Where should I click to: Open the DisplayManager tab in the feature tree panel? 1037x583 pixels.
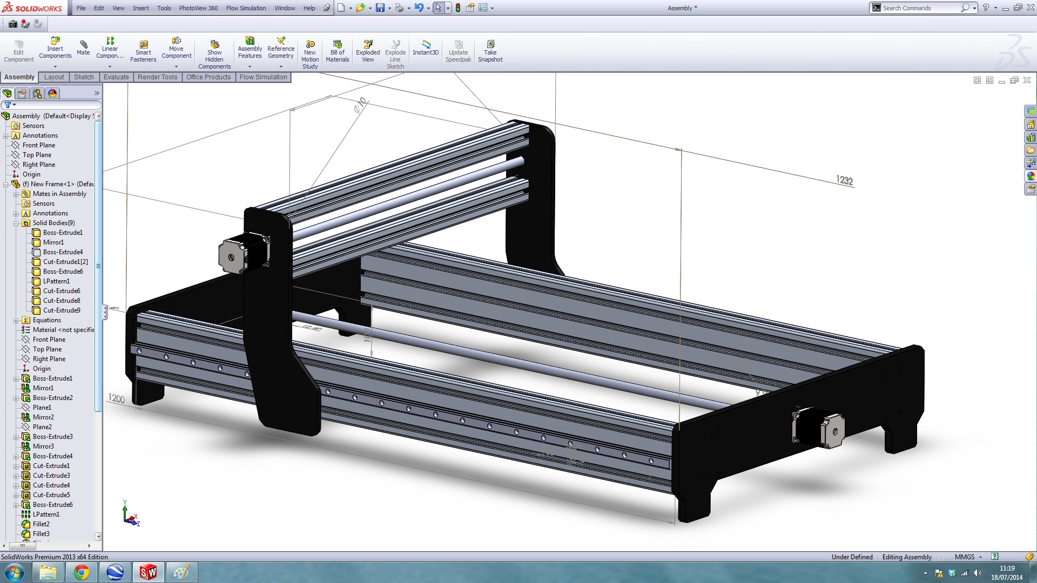click(x=52, y=93)
